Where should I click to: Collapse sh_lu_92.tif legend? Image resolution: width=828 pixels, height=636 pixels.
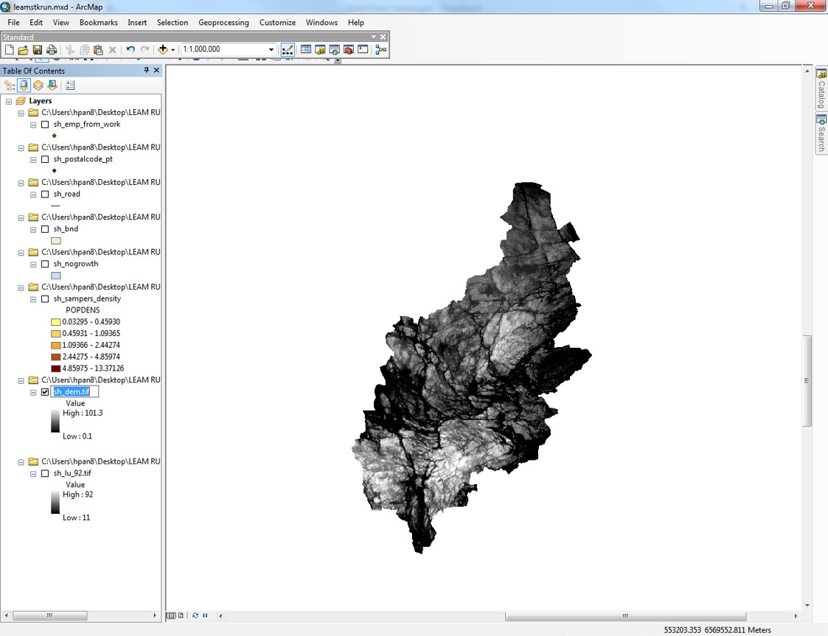(32, 474)
